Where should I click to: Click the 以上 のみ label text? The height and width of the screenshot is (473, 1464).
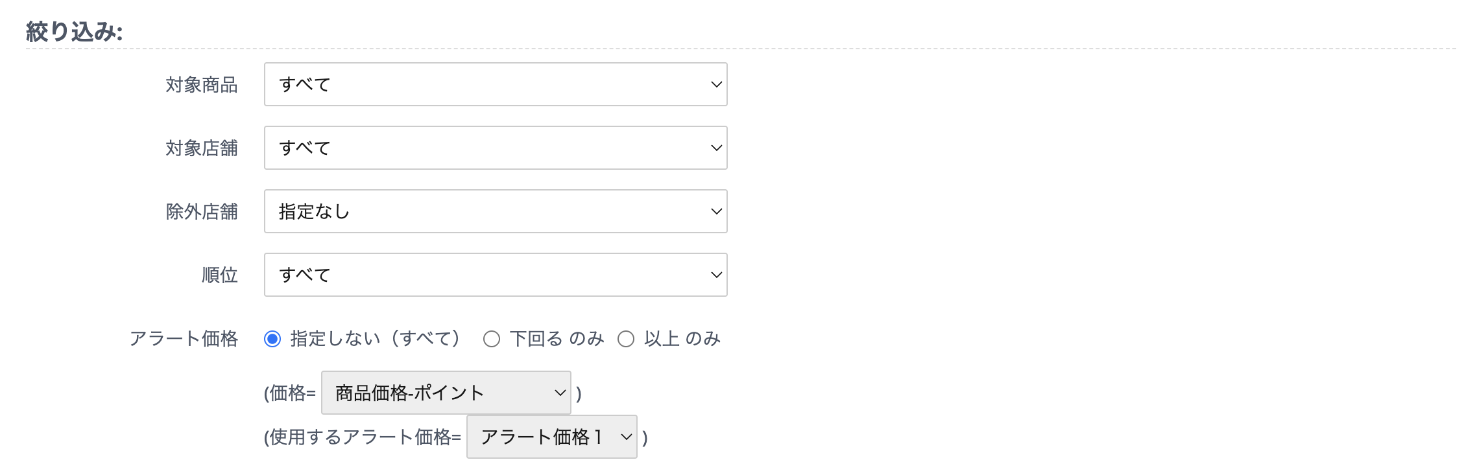tap(682, 339)
